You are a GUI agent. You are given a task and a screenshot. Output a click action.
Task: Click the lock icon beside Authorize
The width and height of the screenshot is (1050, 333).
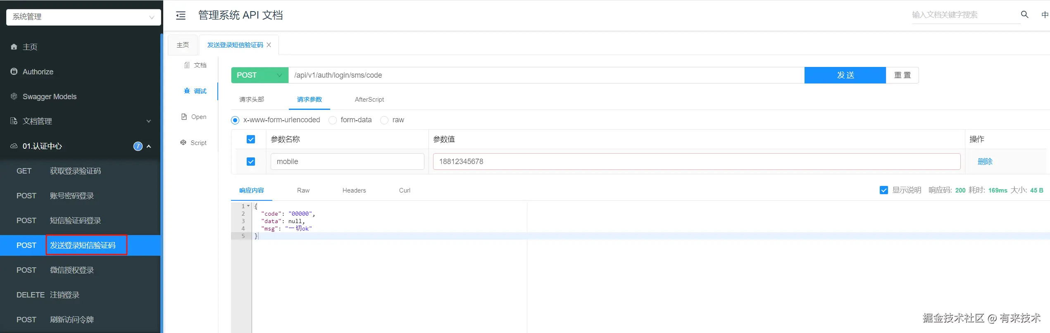coord(14,71)
